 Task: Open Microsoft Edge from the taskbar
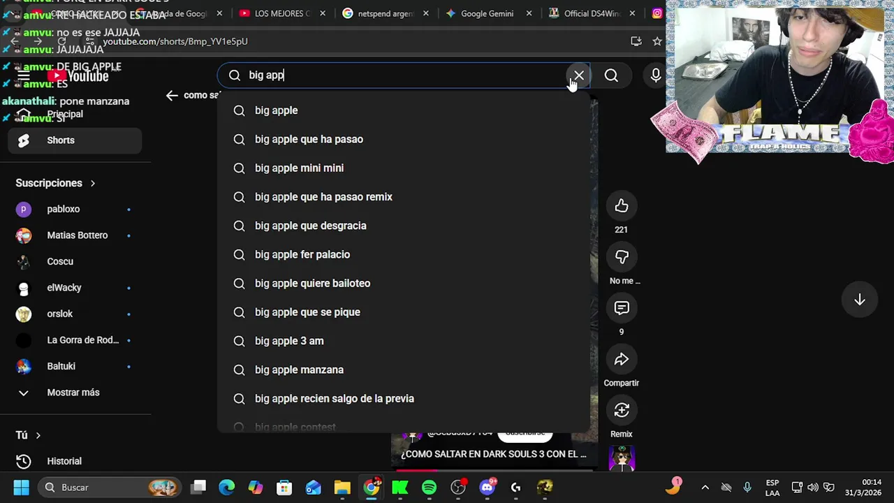[226, 488]
